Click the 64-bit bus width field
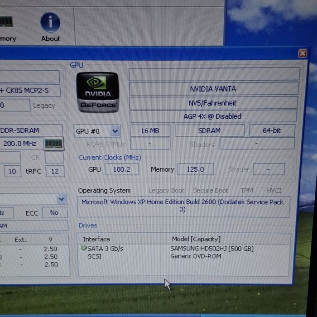 pos(272,130)
